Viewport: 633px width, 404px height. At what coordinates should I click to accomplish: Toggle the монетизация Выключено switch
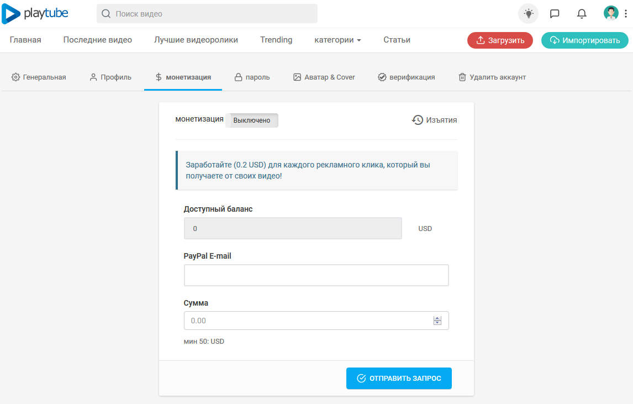point(252,120)
